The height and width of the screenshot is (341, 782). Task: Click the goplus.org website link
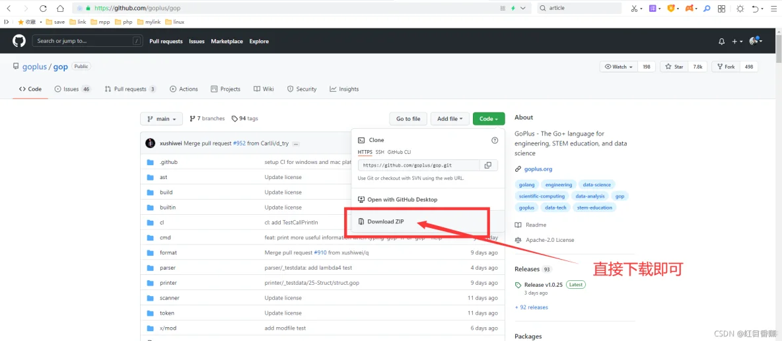click(x=538, y=169)
